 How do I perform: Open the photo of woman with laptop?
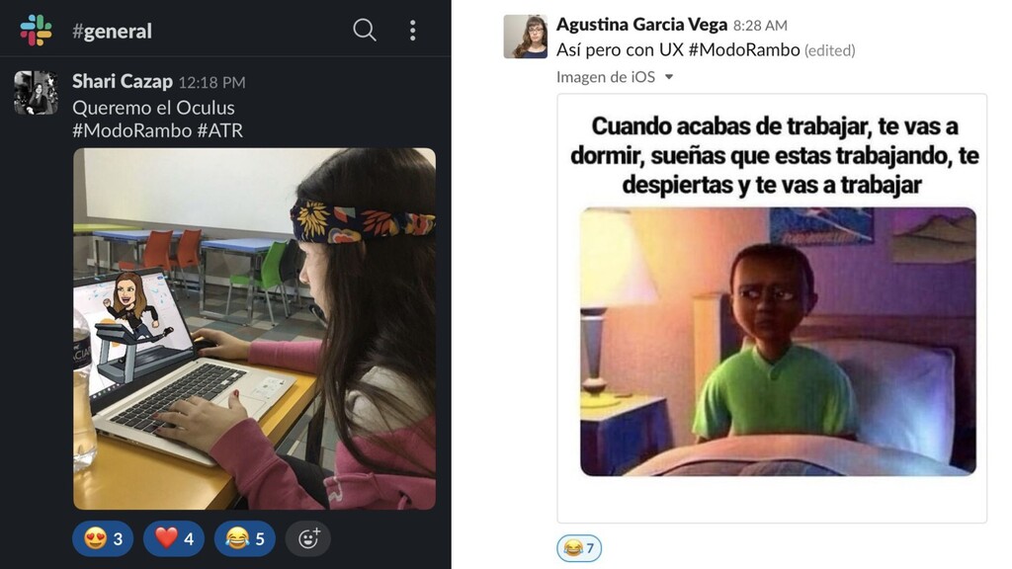point(254,328)
